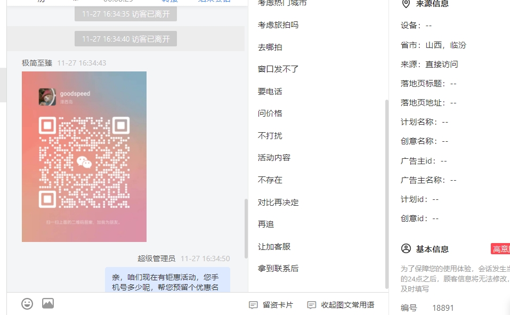Click the 省市: 山西，临汾 field
Screen dimensions: 510x315
tap(434, 45)
